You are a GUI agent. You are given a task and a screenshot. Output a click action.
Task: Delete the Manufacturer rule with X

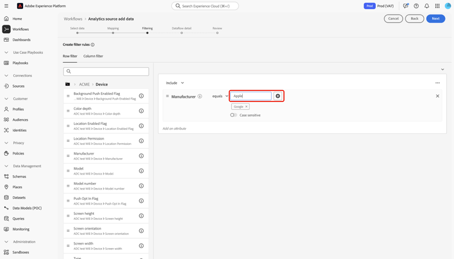[438, 96]
